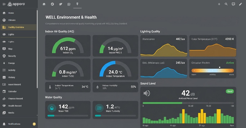Viewport: 246px width, 128px height.
Task: Open the chat messages icon
Action: tap(233, 4)
